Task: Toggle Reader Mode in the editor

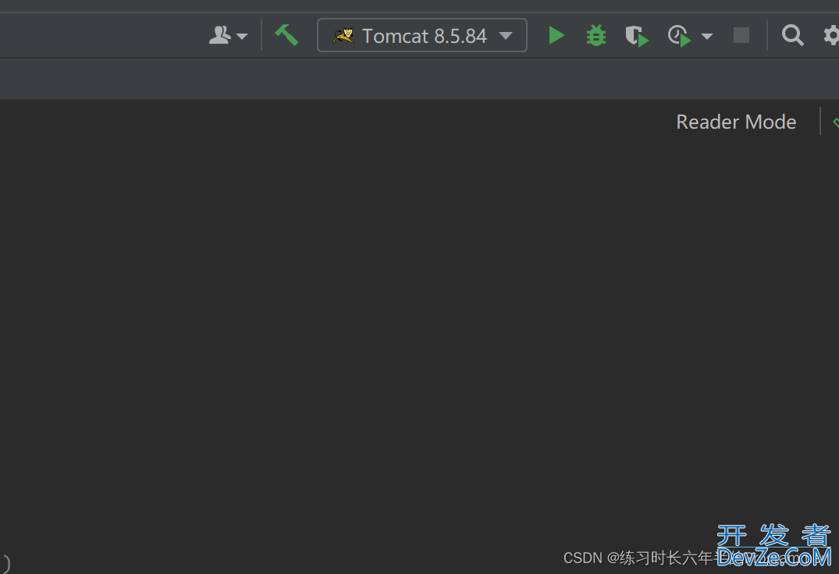Action: point(736,122)
